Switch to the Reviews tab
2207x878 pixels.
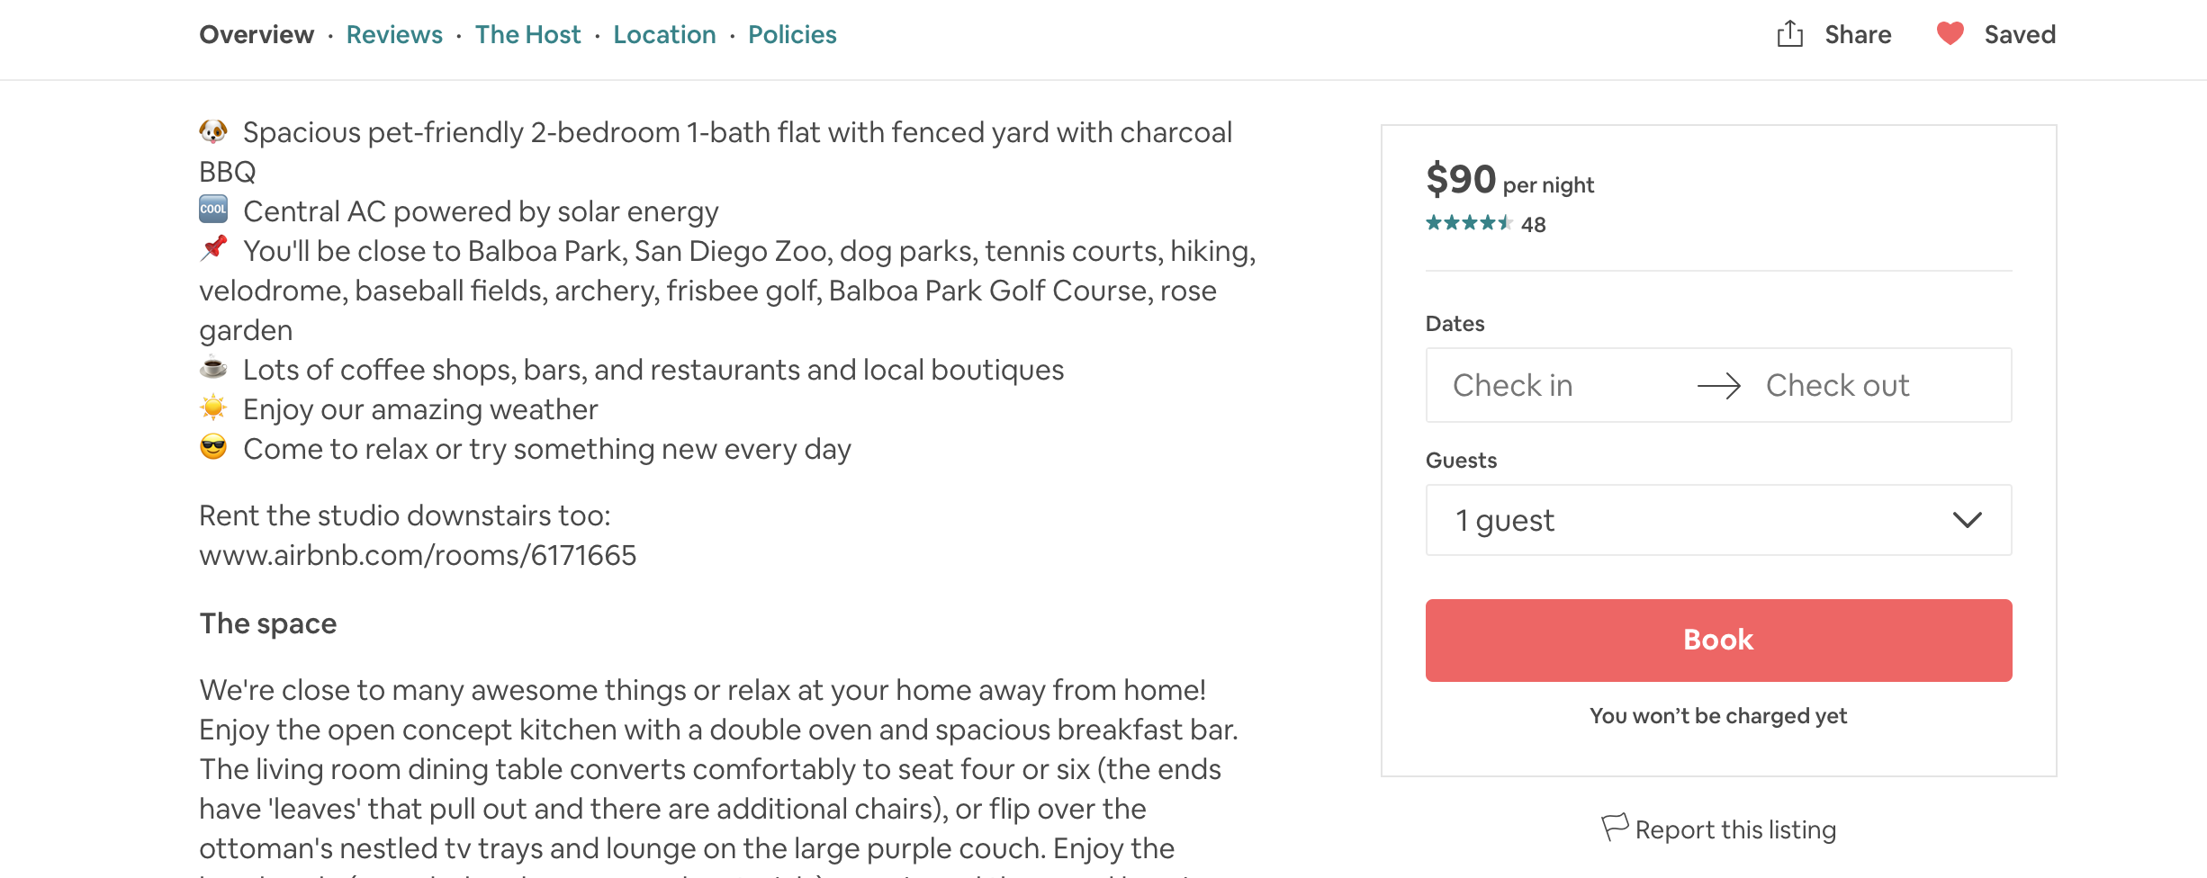(394, 34)
